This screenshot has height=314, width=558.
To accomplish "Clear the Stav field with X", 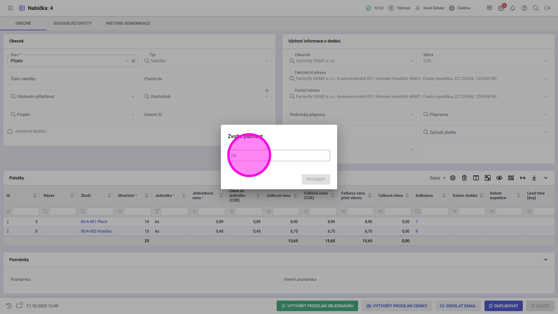I will [133, 61].
